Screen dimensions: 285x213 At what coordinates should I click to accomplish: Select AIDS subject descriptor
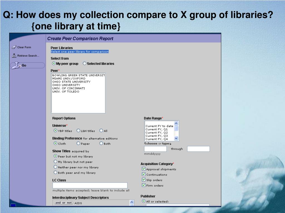point(78,203)
